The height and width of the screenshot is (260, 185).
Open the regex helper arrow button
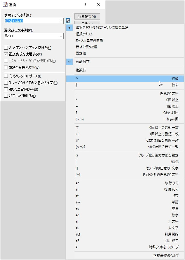68,21
